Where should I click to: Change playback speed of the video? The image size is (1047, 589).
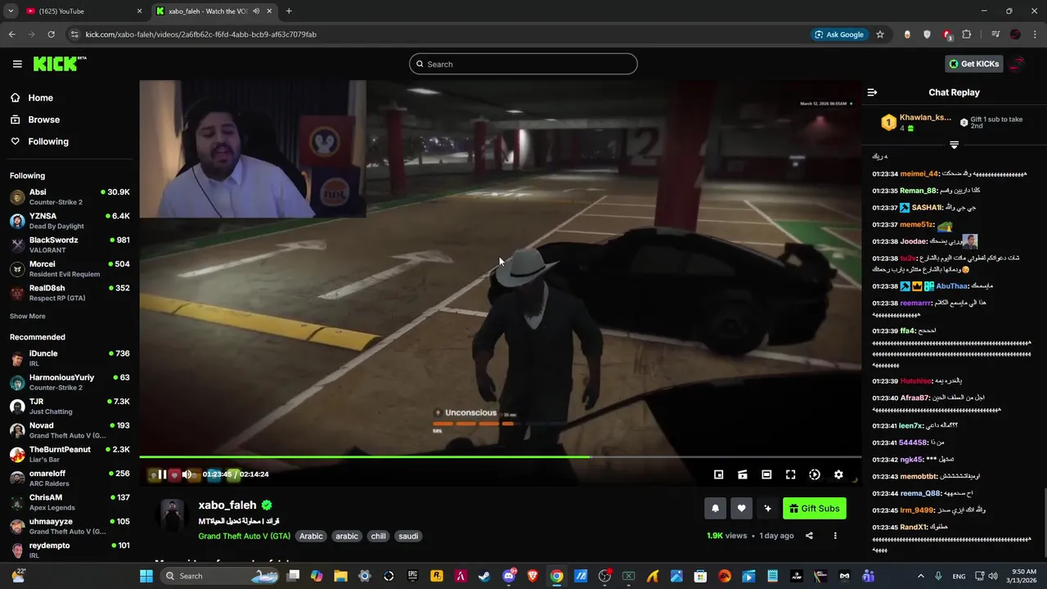point(815,474)
